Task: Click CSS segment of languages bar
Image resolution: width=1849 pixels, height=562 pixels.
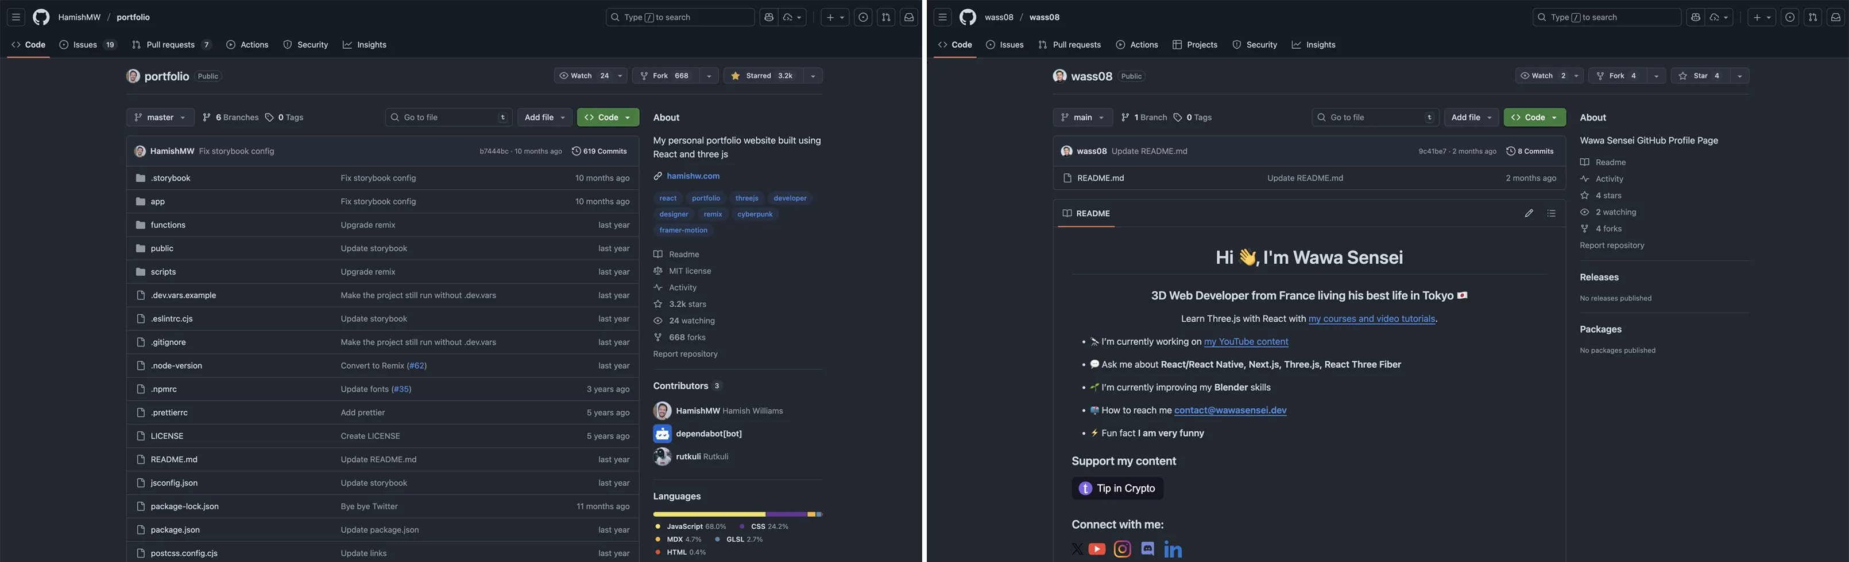Action: (786, 515)
